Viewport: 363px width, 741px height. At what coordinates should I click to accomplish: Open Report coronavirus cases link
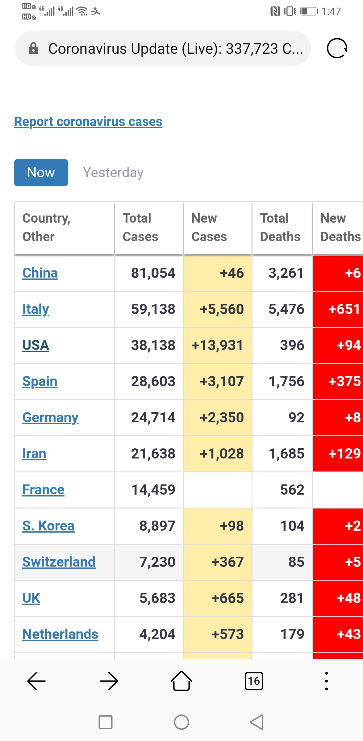point(88,122)
